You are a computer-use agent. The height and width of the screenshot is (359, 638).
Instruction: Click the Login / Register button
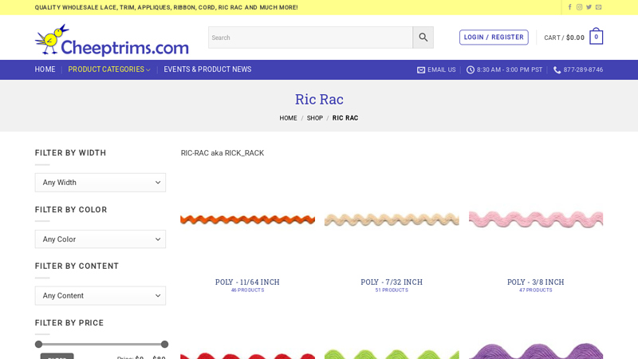(494, 37)
